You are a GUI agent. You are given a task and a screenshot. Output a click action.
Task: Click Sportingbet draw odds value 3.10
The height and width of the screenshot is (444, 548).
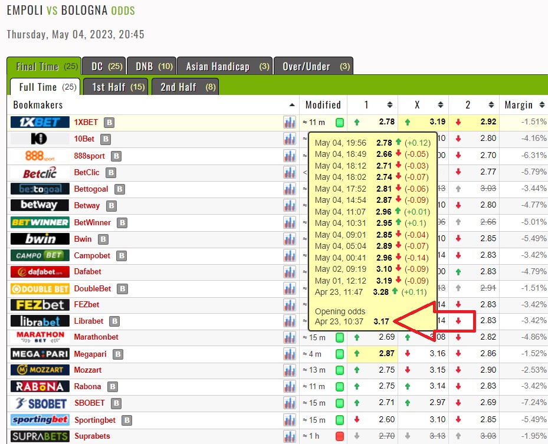click(x=437, y=419)
